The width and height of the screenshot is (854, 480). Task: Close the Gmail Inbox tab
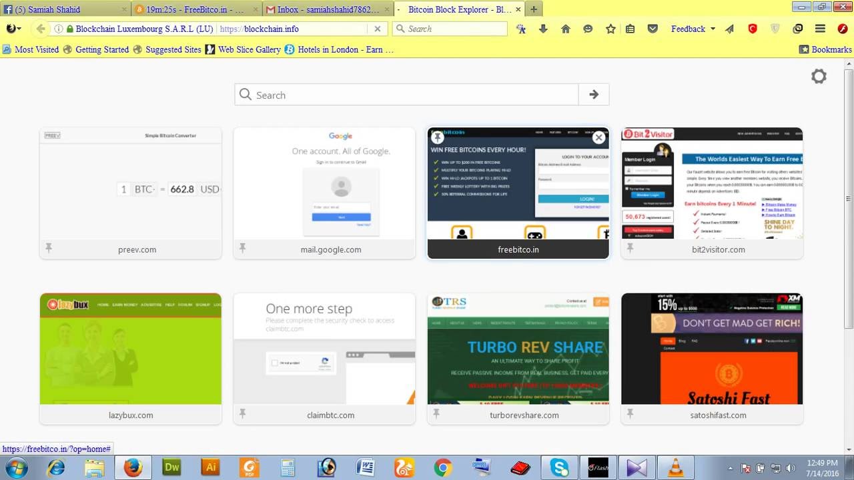click(386, 9)
